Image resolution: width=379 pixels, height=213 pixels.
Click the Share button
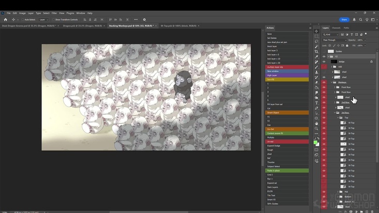tap(344, 19)
